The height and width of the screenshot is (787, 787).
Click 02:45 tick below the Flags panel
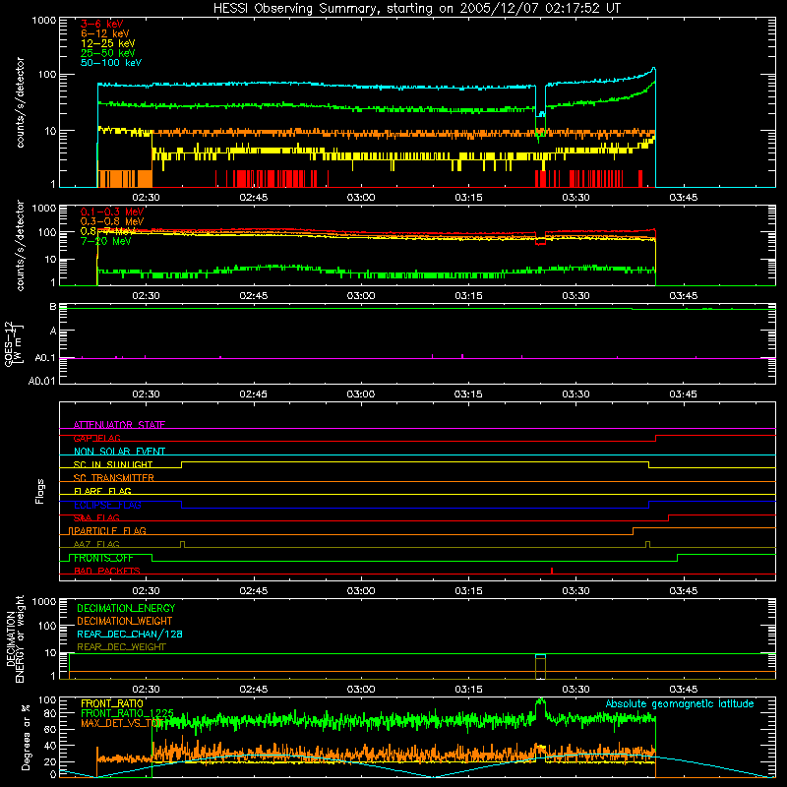pyautogui.click(x=253, y=591)
